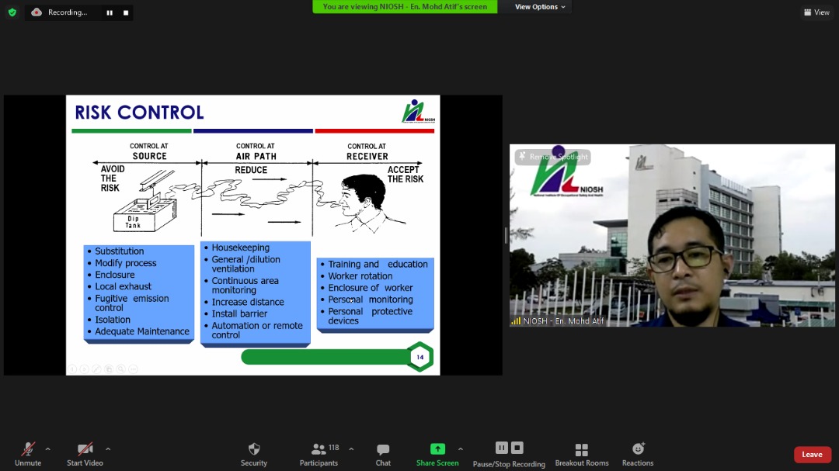Open the Reactions picker
This screenshot has height=471, width=839.
coord(638,454)
